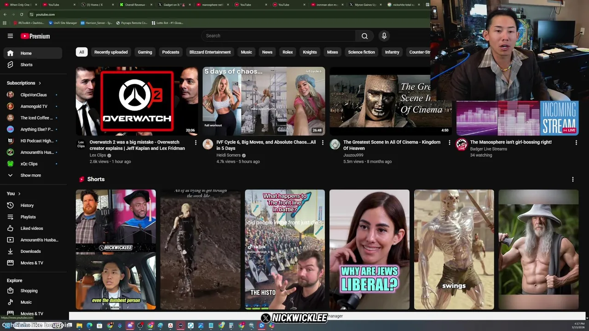Image resolution: width=589 pixels, height=331 pixels.
Task: Select the Blizzard Entertainment chip
Action: coord(210,52)
